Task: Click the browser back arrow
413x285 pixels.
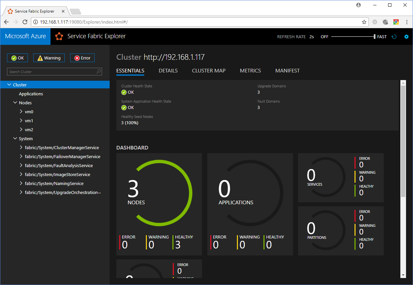Action: point(6,22)
